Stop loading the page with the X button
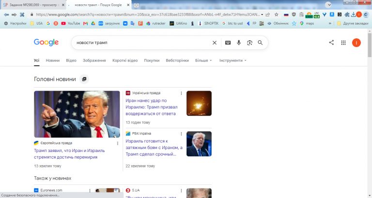Screen dimensions: 372x198 pos(22,15)
